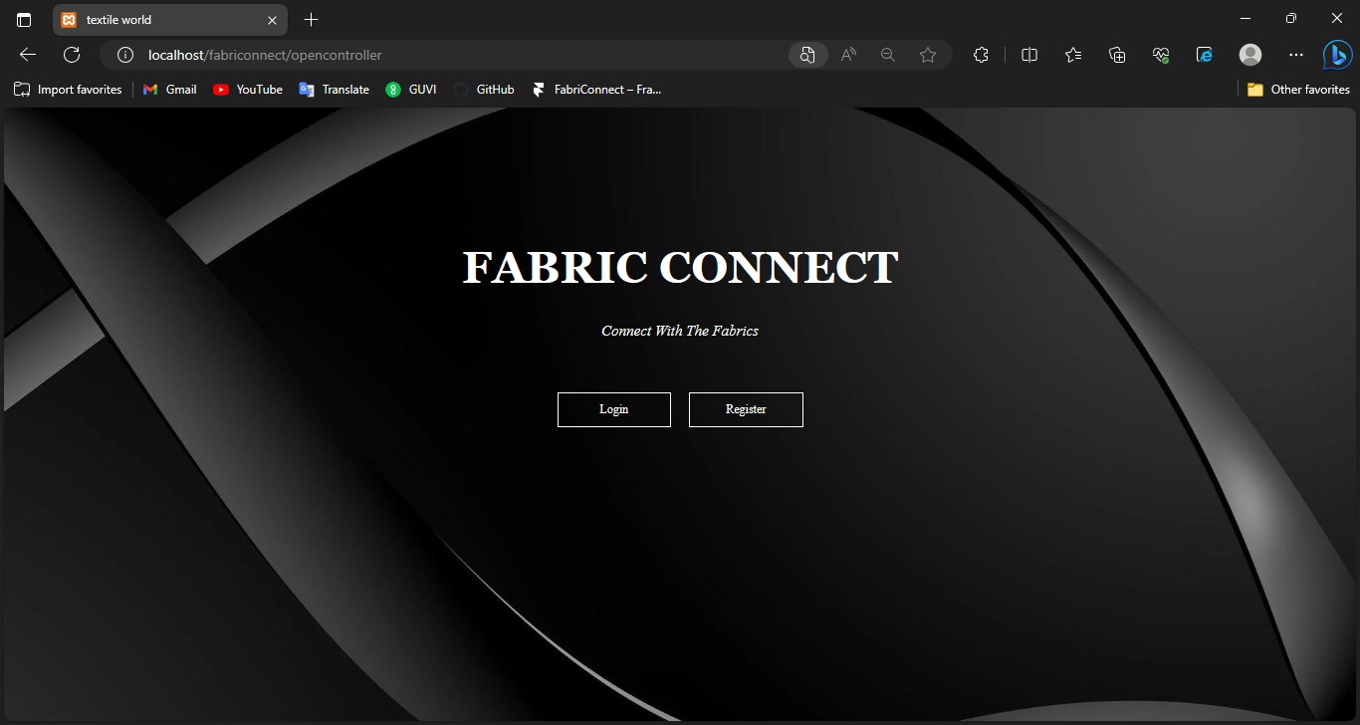
Task: Open Settings and more menu
Action: 1295,55
